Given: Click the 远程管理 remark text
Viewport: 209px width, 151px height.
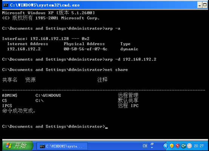Looking at the screenshot, I should click(x=128, y=95).
